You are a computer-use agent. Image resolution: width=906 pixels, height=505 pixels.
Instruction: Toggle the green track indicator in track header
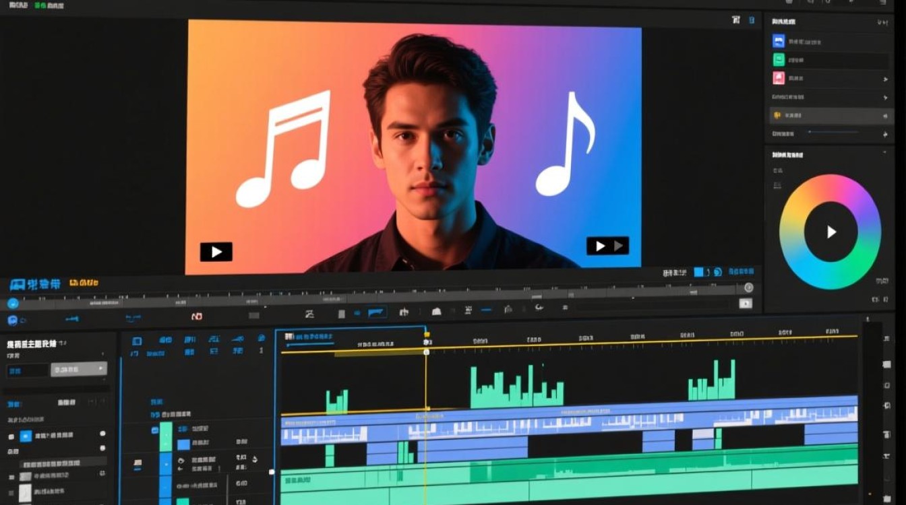(x=165, y=436)
